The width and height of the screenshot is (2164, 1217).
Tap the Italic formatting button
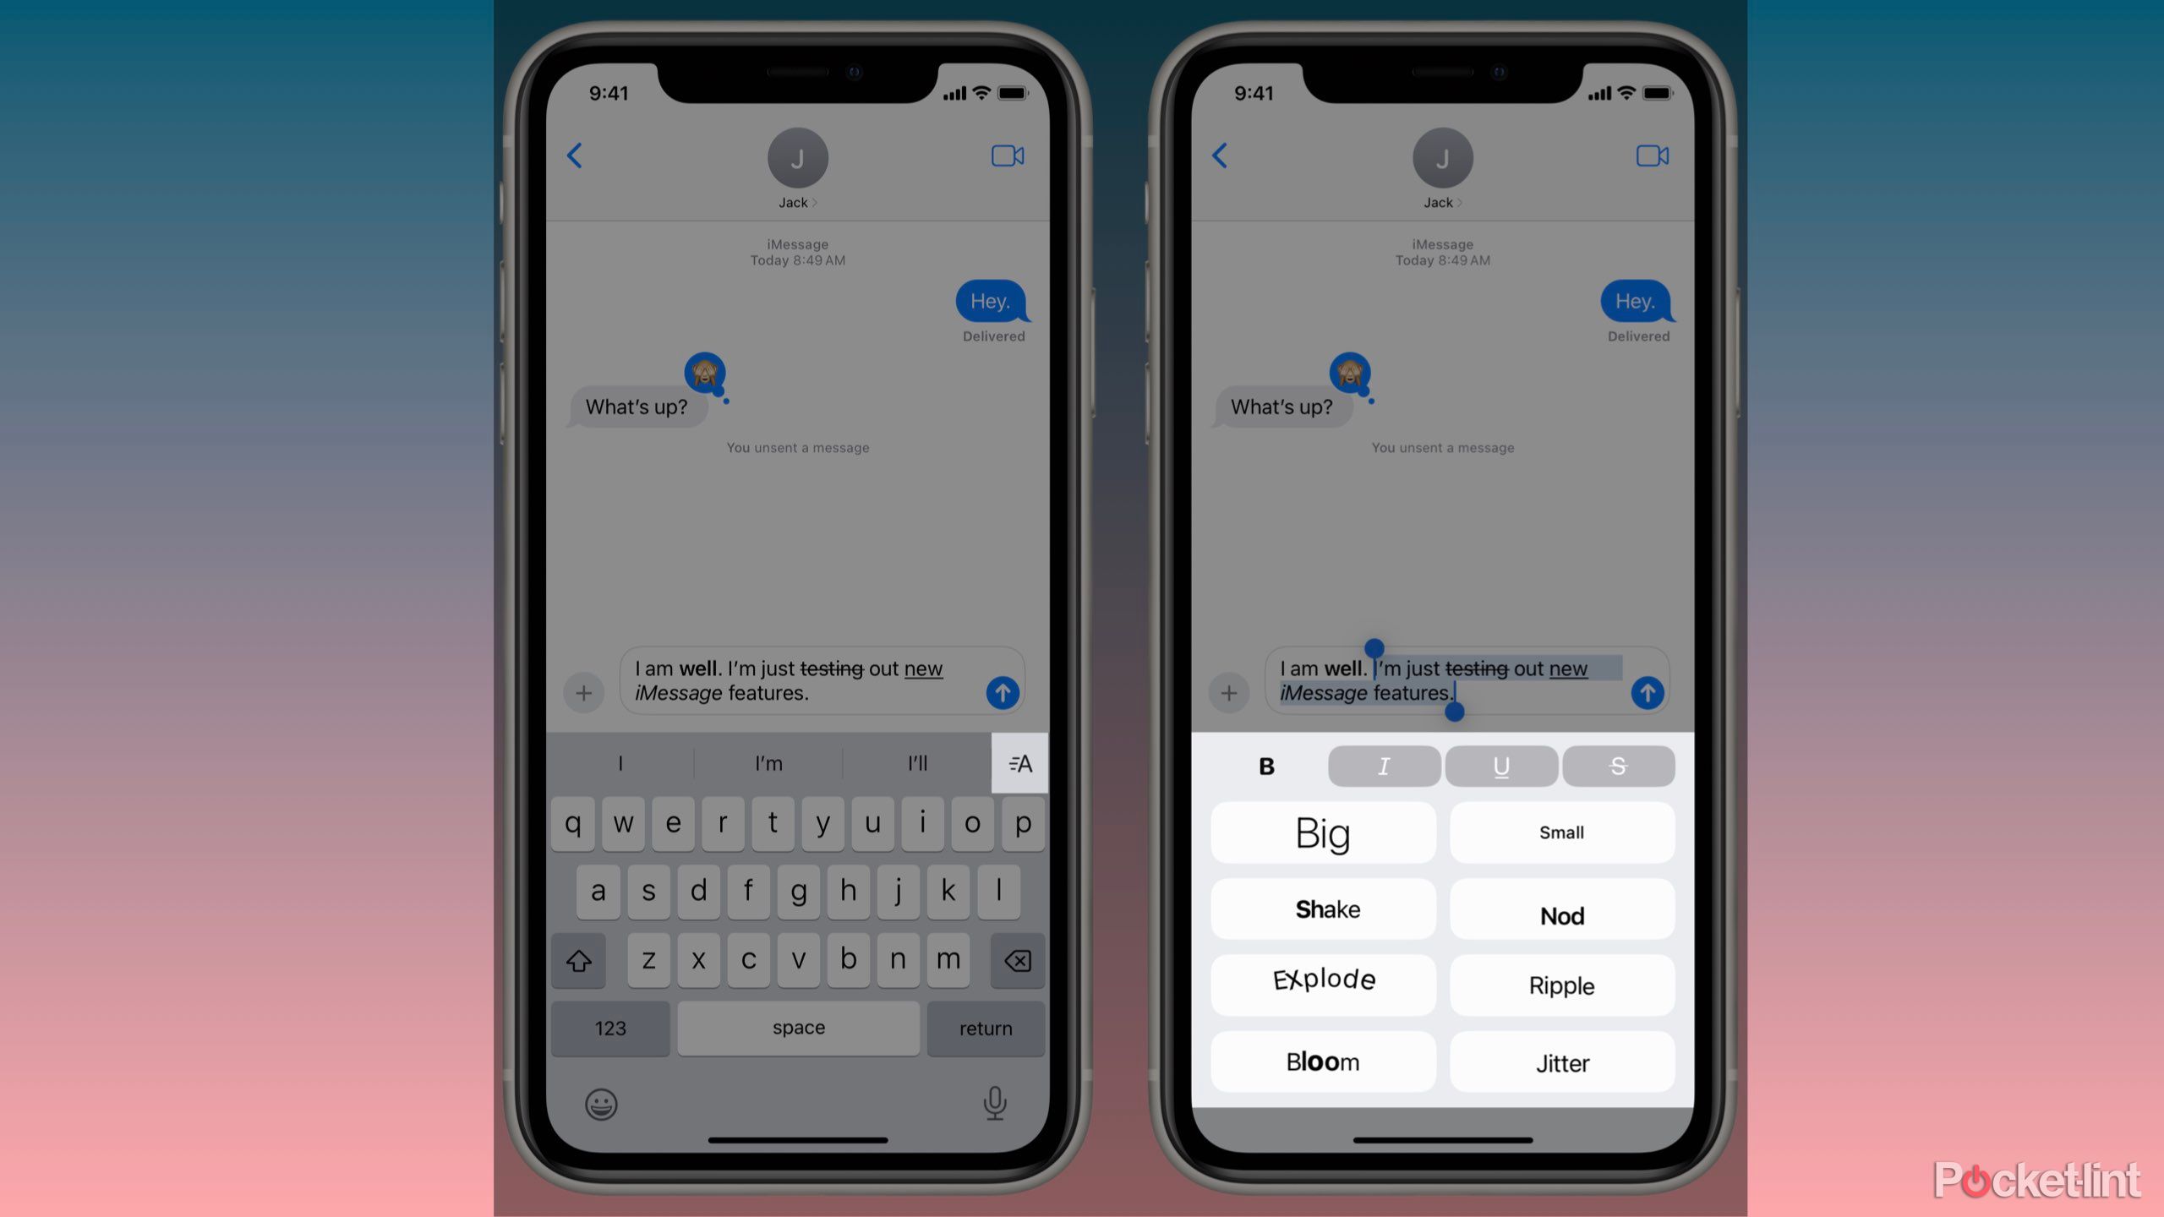pos(1384,767)
